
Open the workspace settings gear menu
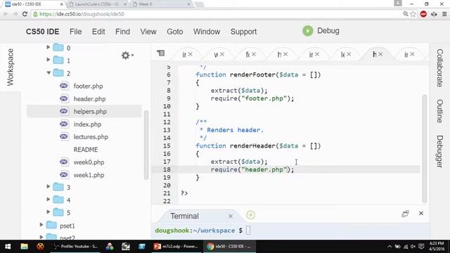click(127, 55)
